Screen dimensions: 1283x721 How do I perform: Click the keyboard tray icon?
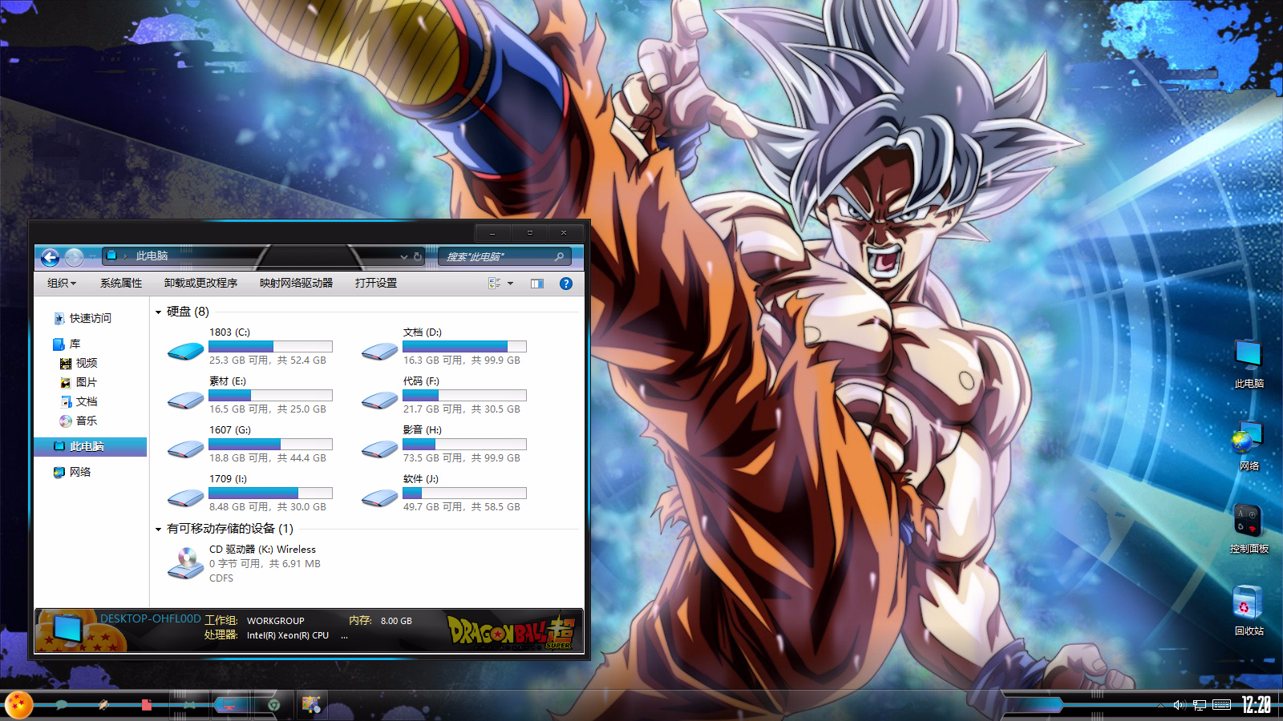pyautogui.click(x=1222, y=705)
